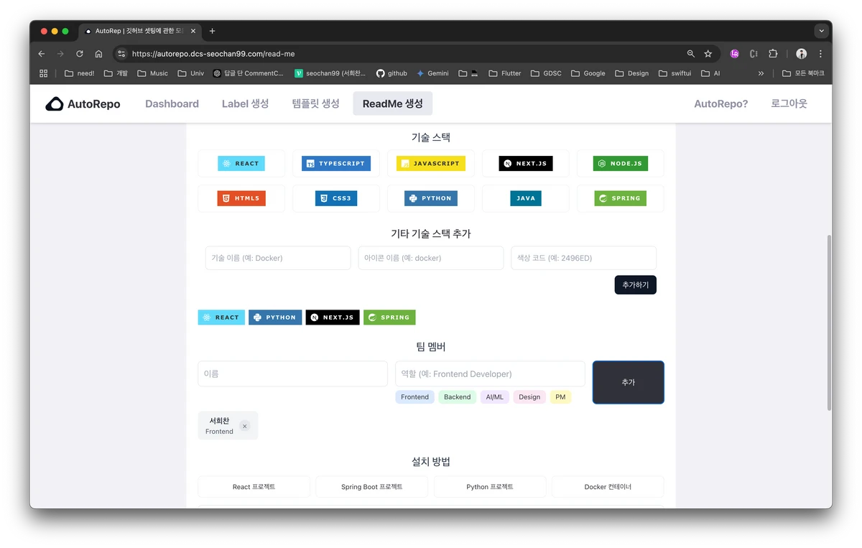Pick the AI/ML role chip
The width and height of the screenshot is (862, 548).
point(494,397)
